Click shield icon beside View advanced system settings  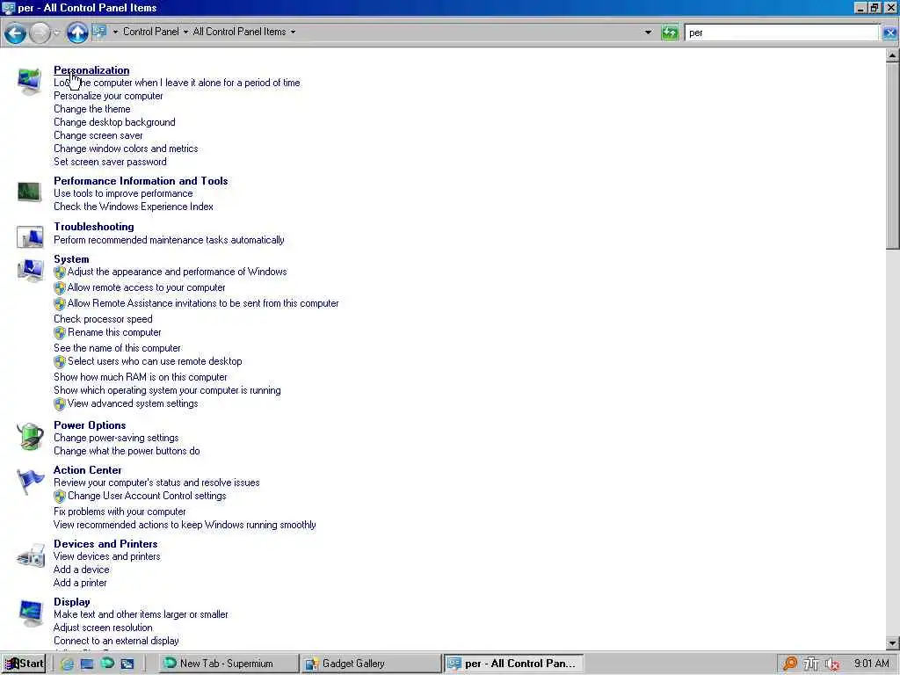coord(60,404)
